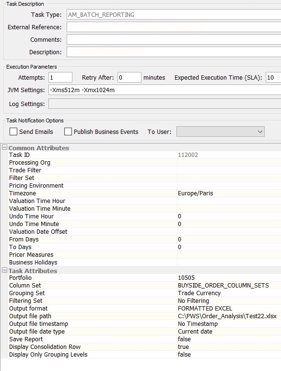Click the Portfolio 10505 value cell
This screenshot has height=371, width=281.
(229, 278)
